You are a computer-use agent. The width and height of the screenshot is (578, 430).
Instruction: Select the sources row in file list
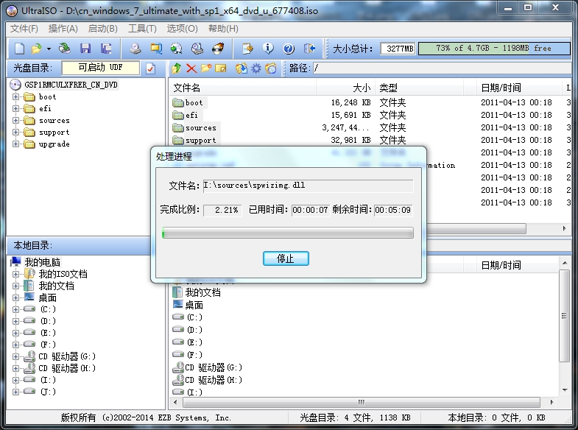(x=370, y=128)
